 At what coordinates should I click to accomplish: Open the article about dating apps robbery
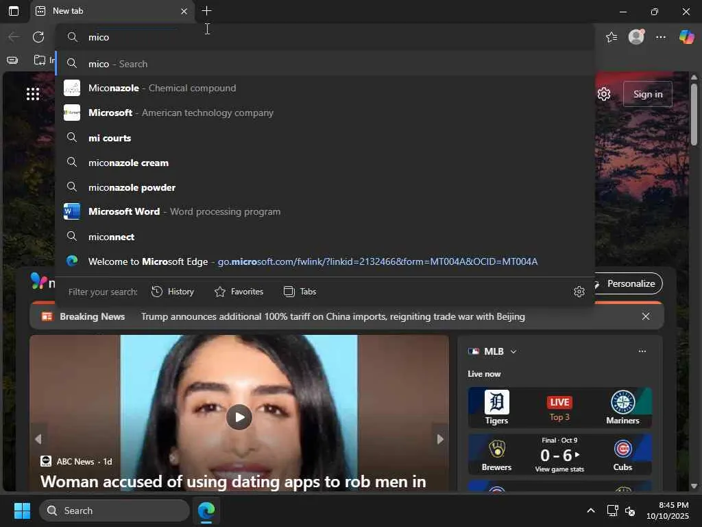tap(233, 482)
